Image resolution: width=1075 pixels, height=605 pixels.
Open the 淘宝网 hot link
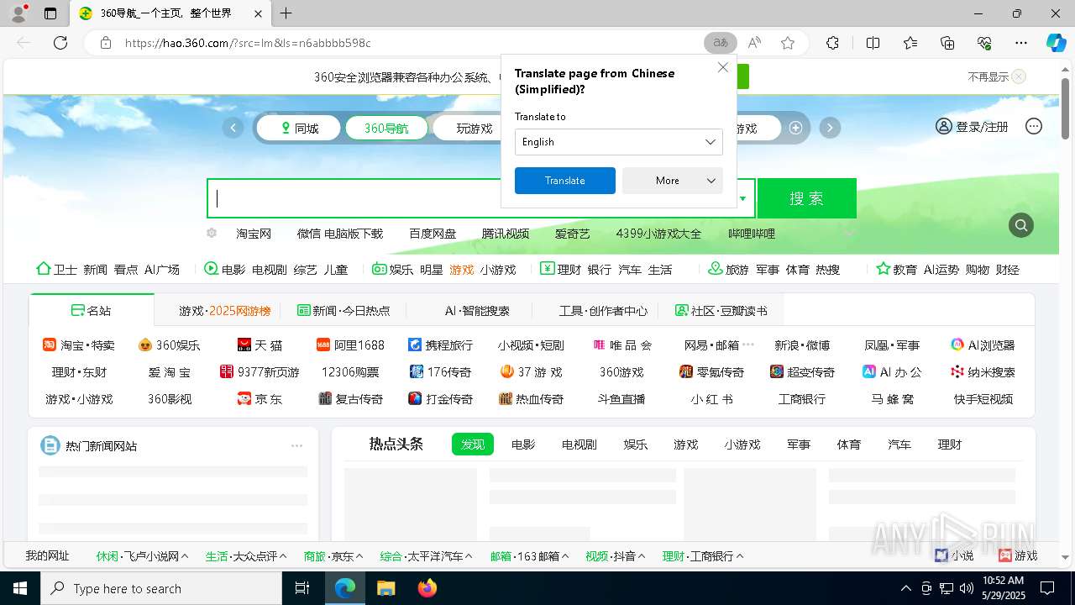[x=254, y=234]
